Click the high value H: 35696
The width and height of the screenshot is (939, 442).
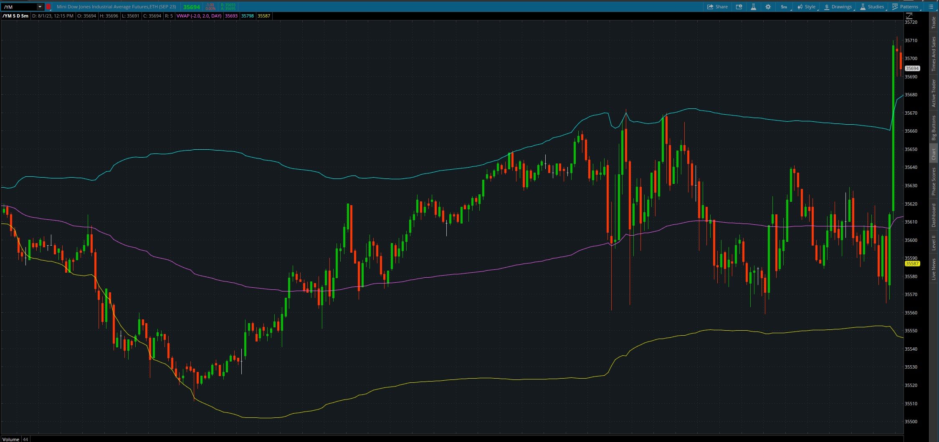click(x=109, y=16)
